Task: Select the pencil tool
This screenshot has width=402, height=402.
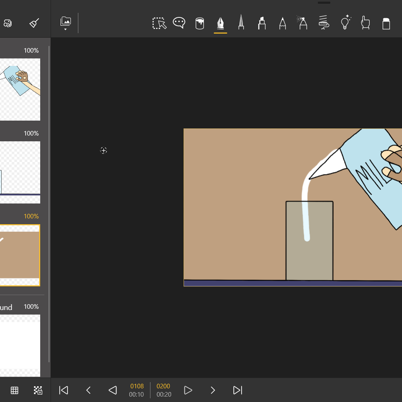Action: (283, 23)
